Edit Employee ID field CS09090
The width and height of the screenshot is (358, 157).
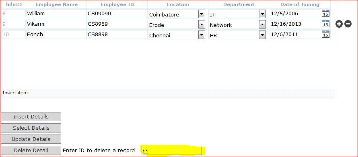pos(117,14)
